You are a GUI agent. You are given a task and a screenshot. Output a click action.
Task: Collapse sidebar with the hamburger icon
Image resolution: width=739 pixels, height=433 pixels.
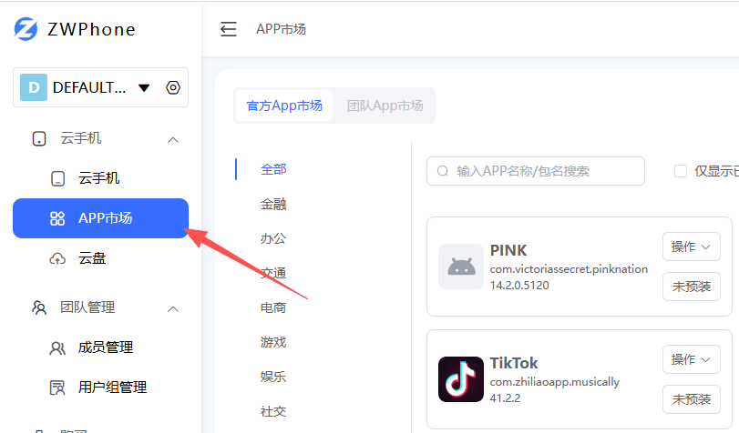[229, 29]
